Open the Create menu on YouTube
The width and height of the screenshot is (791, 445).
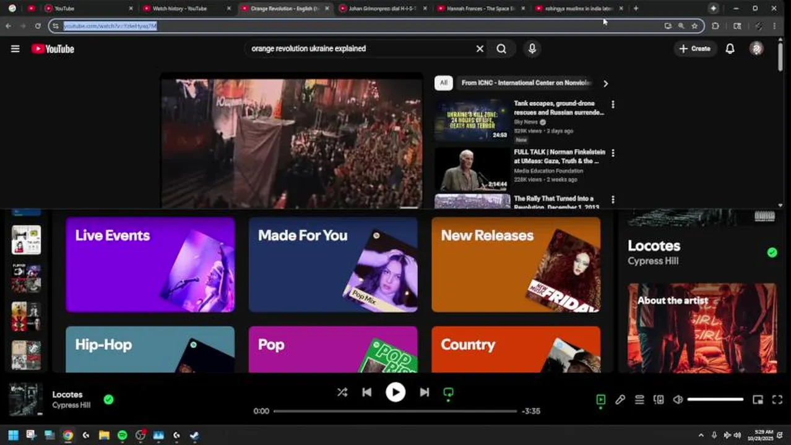[x=694, y=49]
